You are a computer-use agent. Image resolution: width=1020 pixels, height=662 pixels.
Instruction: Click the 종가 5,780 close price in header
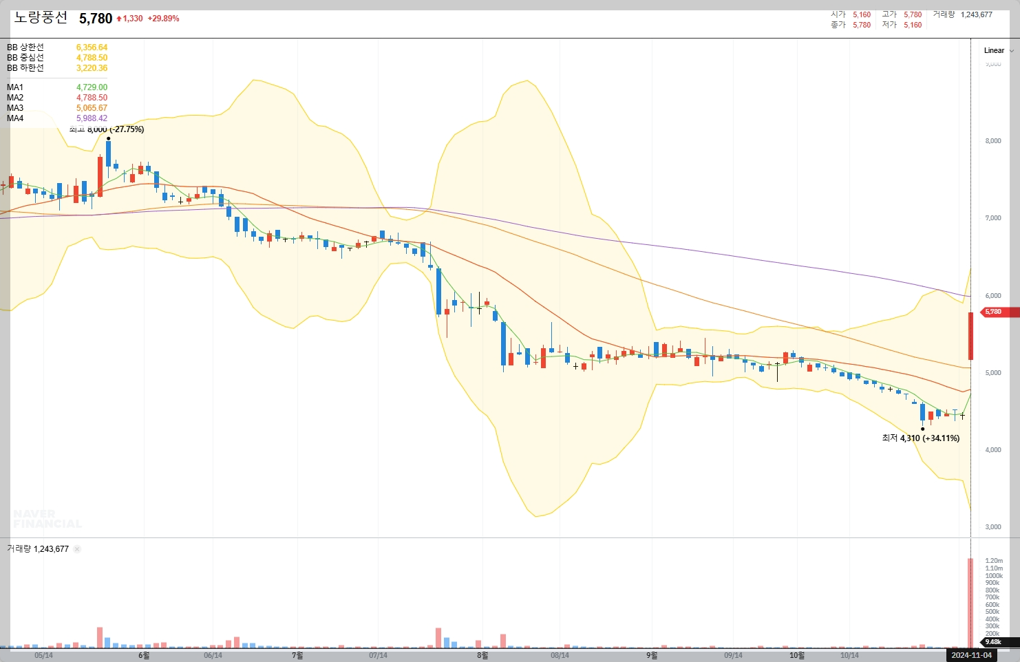(x=851, y=25)
